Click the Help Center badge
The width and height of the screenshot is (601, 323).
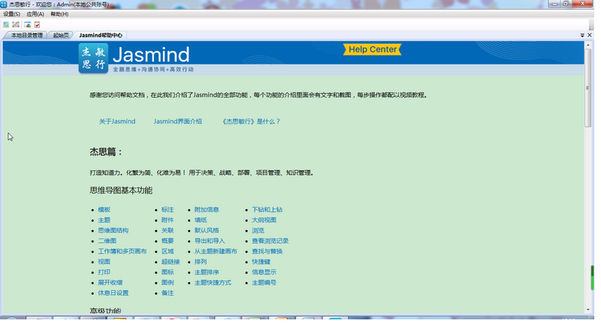pos(372,49)
